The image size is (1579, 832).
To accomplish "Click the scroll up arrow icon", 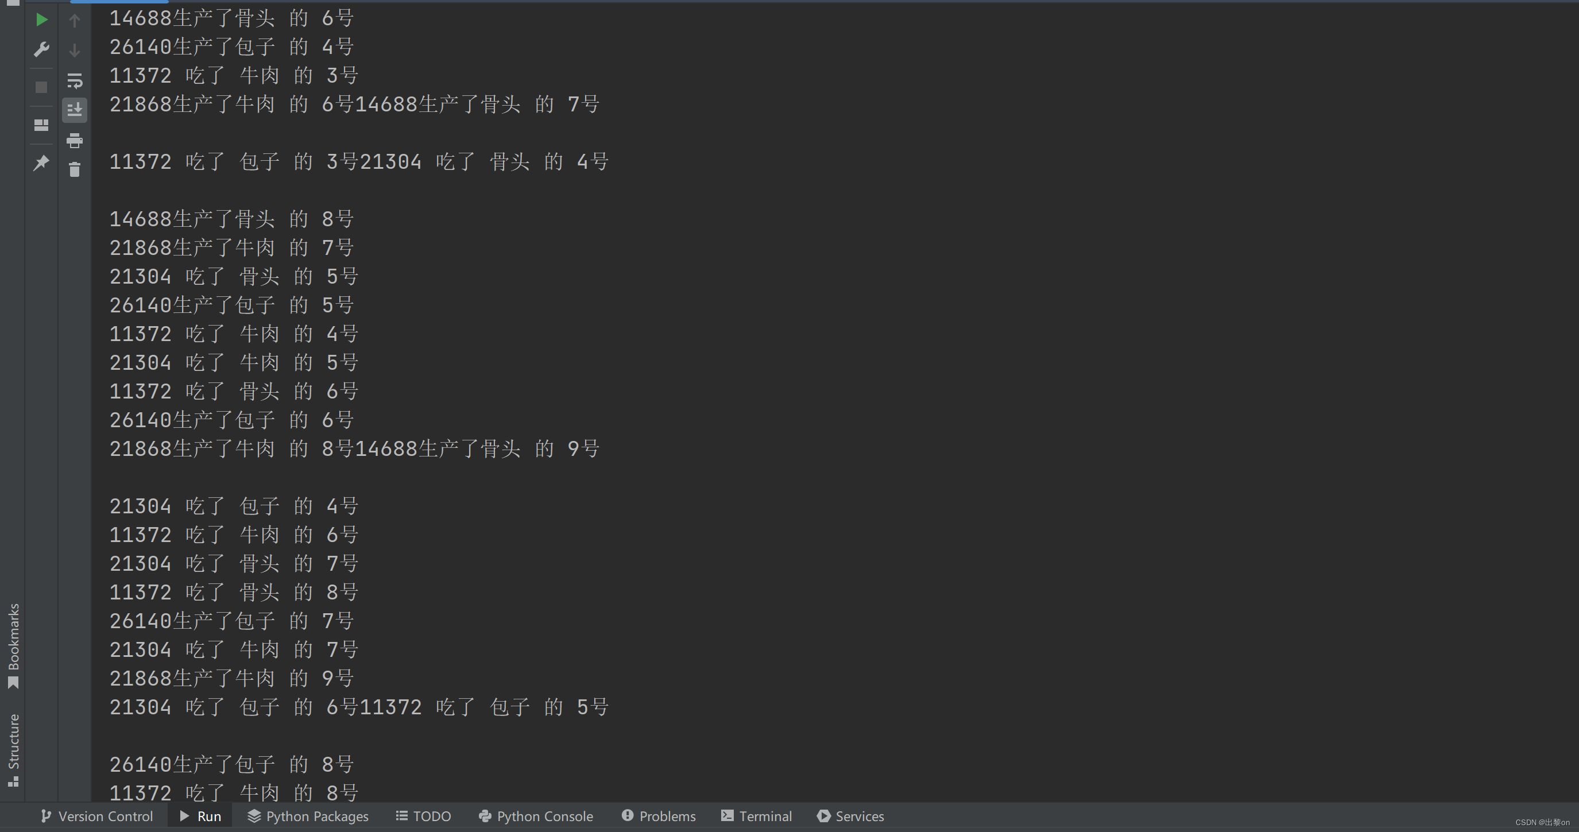I will point(75,18).
